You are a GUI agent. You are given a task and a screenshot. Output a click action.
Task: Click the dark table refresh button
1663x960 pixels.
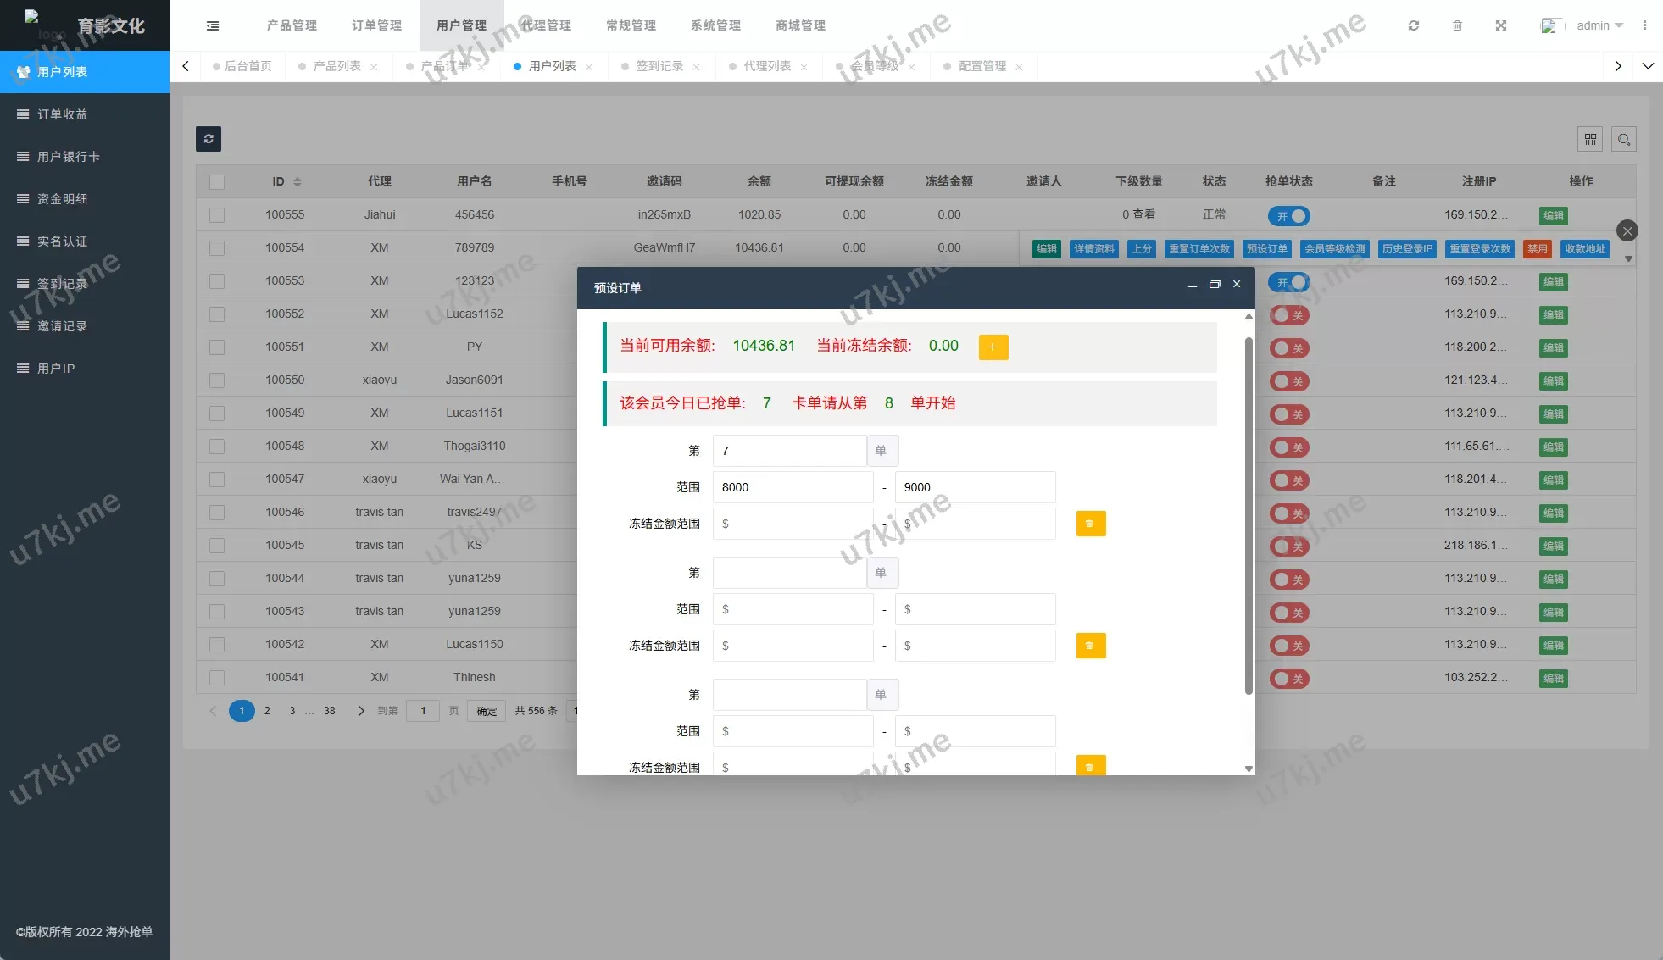pos(209,139)
